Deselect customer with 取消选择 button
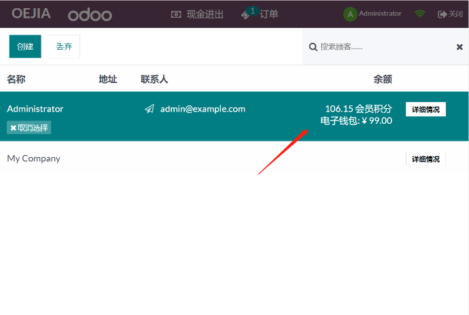469x315 pixels. [x=29, y=128]
